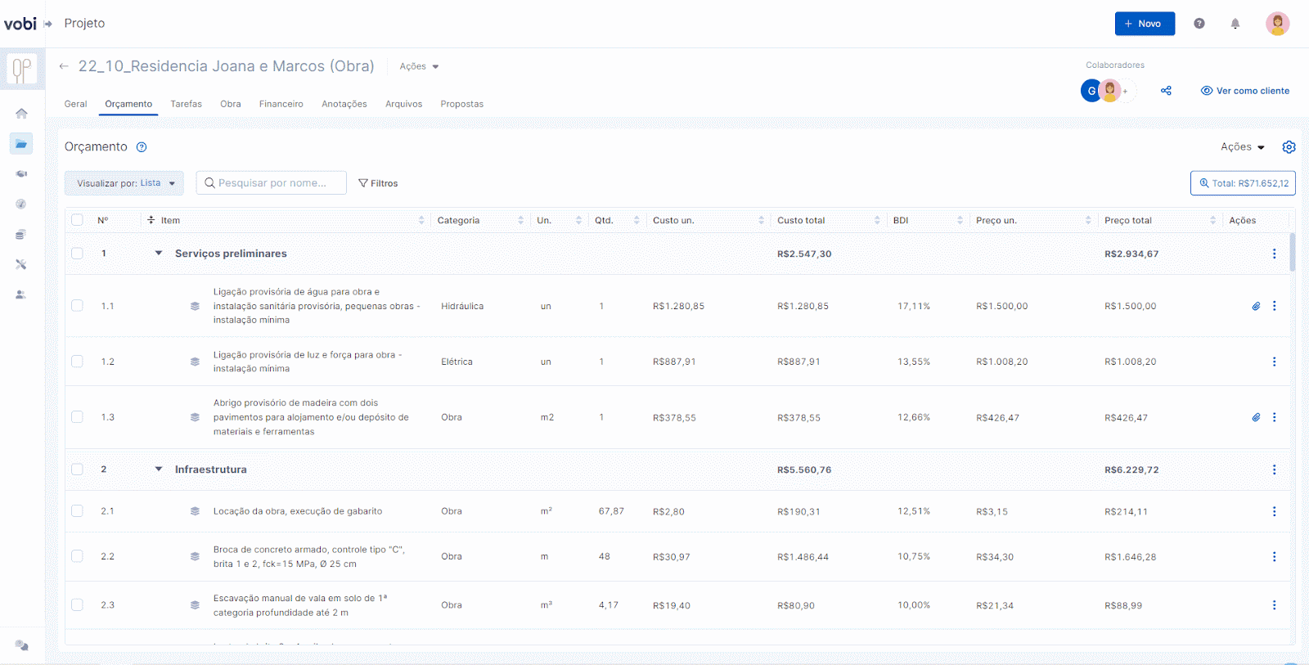Check the checkbox for item 1.3
Screen dimensions: 1309x665
tap(77, 417)
